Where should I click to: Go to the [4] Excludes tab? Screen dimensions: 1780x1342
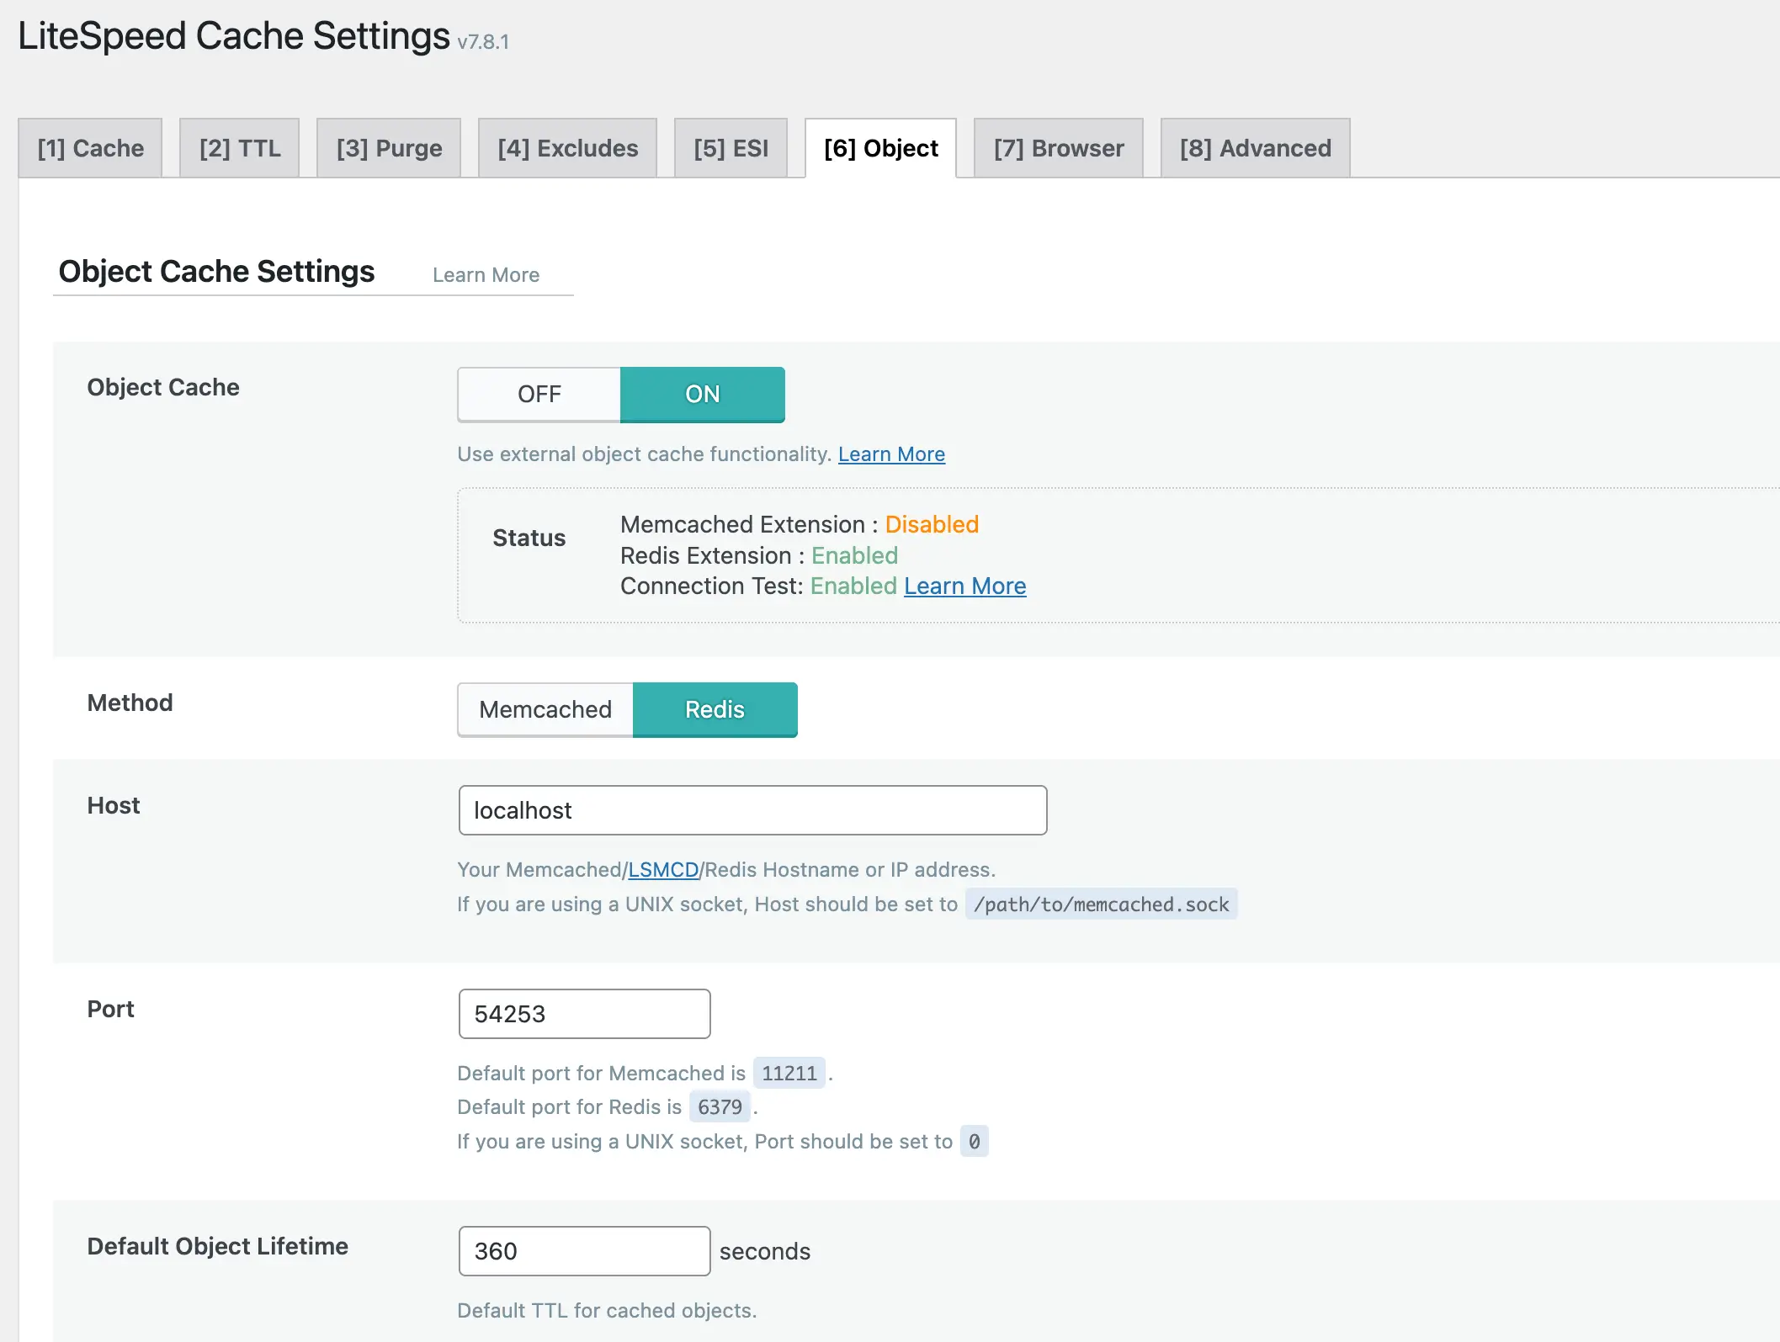point(568,148)
